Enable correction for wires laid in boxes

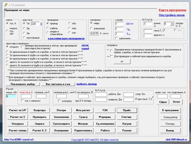pos(111,56)
